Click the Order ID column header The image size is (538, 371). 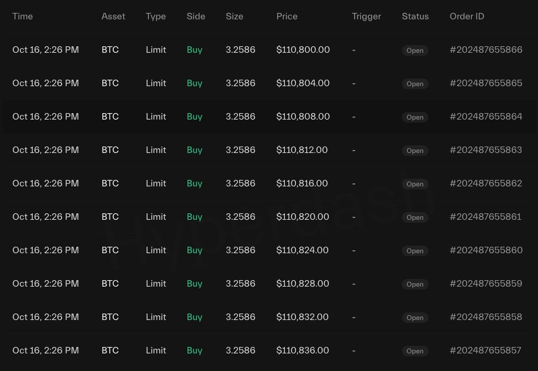pyautogui.click(x=467, y=16)
